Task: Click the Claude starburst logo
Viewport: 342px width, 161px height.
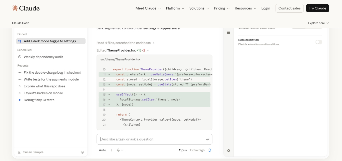Action: point(15,8)
